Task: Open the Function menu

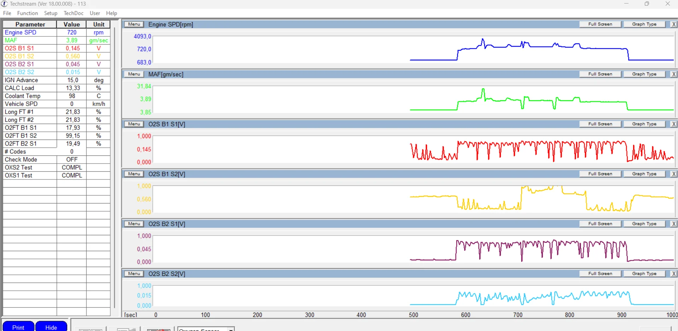Action: pos(27,13)
